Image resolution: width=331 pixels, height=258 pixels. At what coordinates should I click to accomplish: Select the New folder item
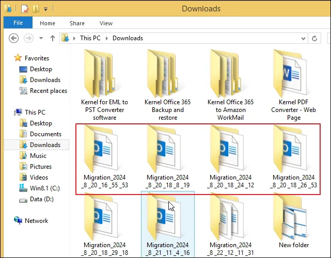(x=293, y=221)
